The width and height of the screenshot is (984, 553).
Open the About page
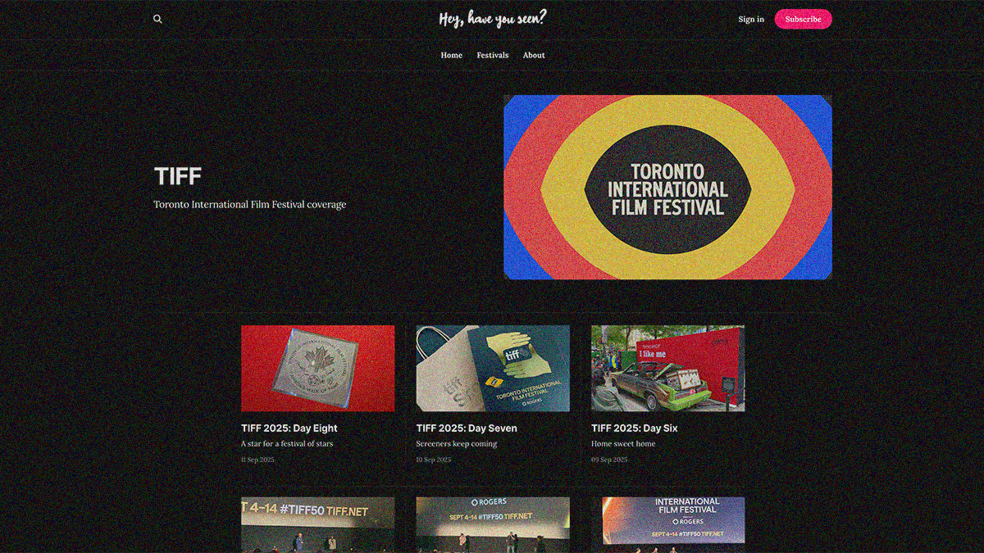[x=534, y=55]
